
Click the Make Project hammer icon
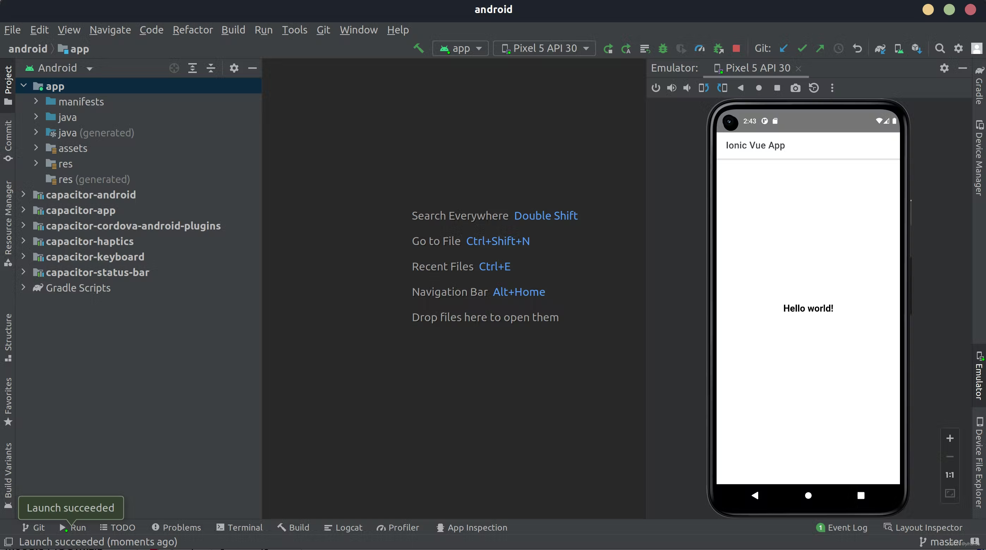pyautogui.click(x=418, y=49)
